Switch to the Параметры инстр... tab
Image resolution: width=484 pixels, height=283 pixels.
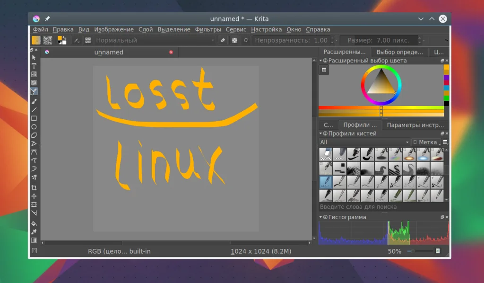click(415, 125)
